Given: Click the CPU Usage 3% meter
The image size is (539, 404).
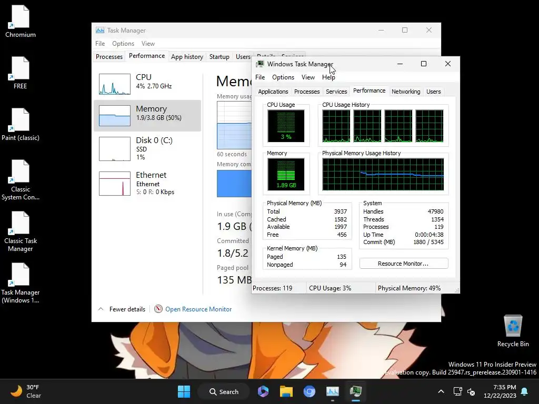Looking at the screenshot, I should coord(286,126).
